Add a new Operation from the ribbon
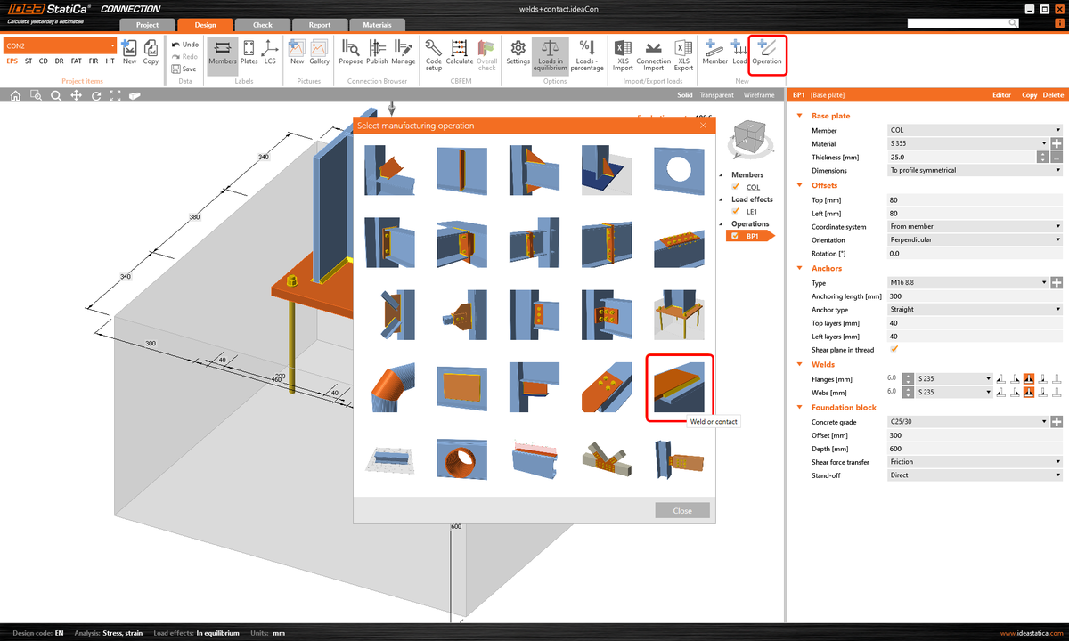 click(766, 53)
